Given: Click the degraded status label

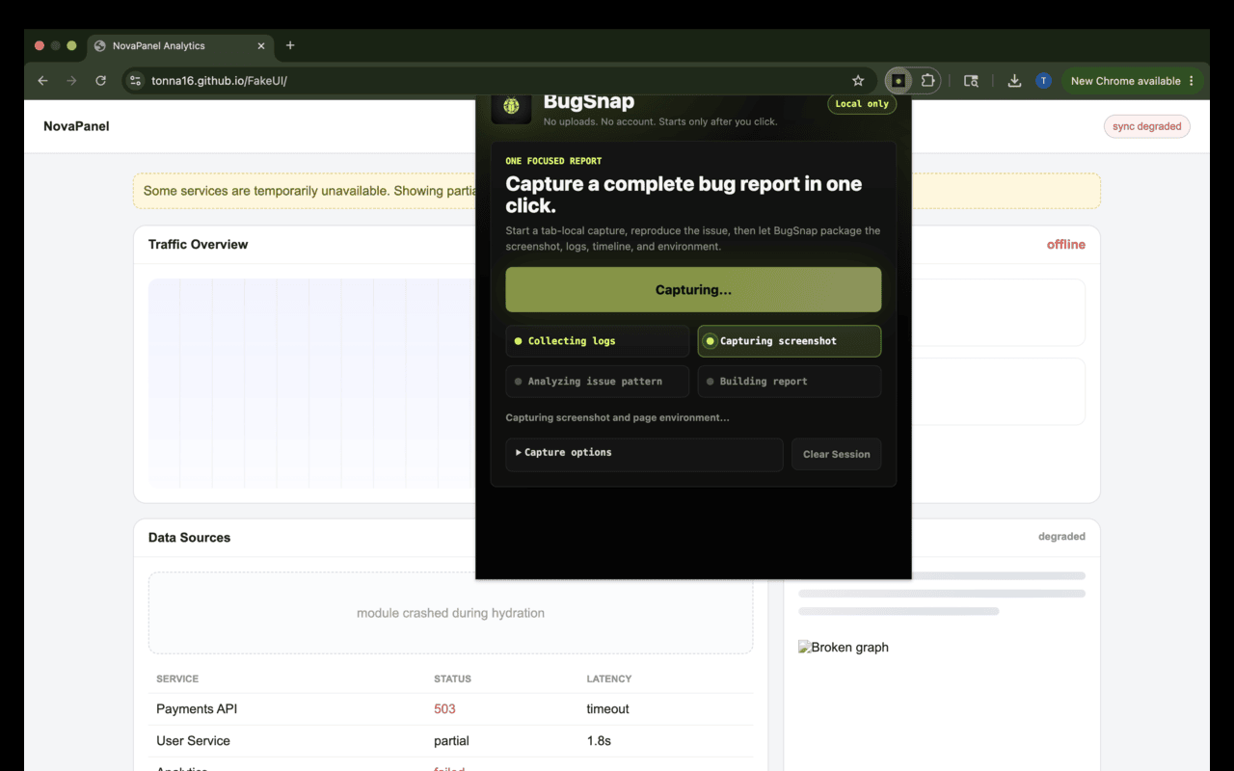Looking at the screenshot, I should point(1061,537).
